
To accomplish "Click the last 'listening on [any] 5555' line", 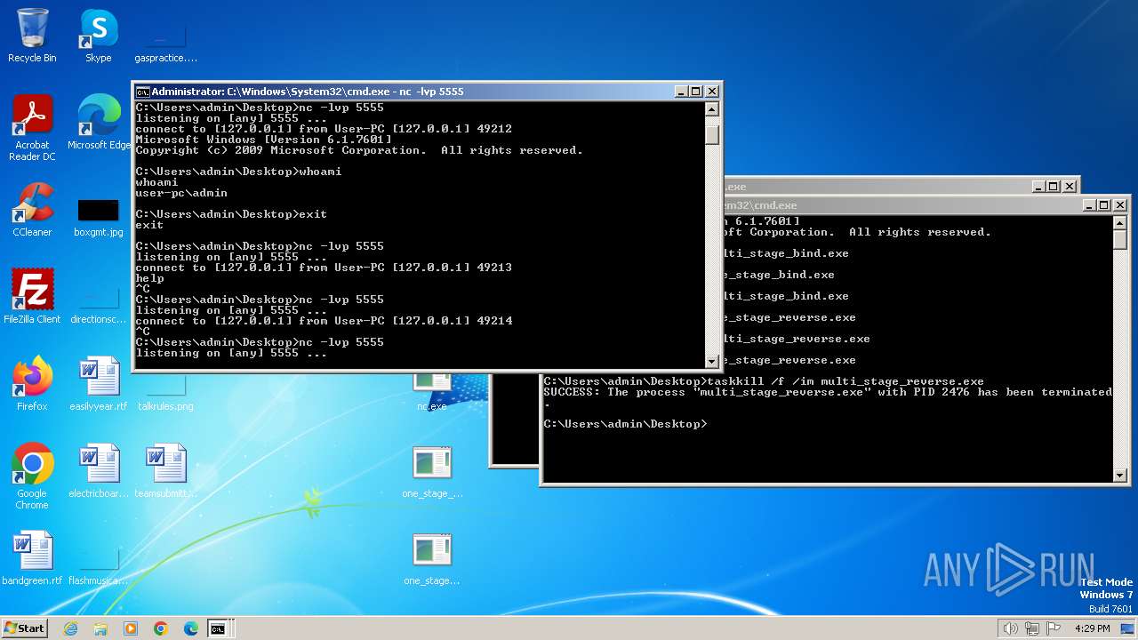I will pyautogui.click(x=231, y=353).
